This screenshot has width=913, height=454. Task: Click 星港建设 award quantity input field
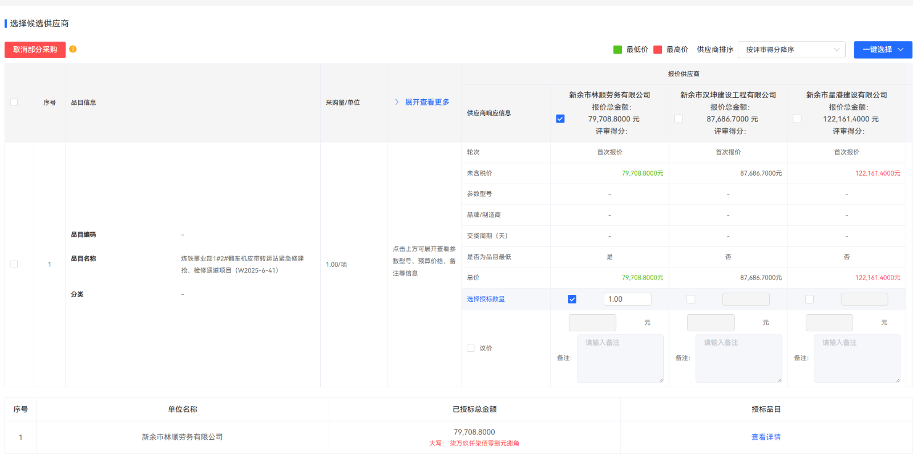[864, 299]
